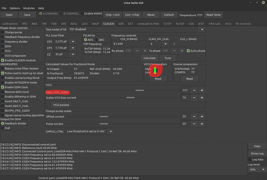
Task: Open the File menu
Action: tap(4, 8)
